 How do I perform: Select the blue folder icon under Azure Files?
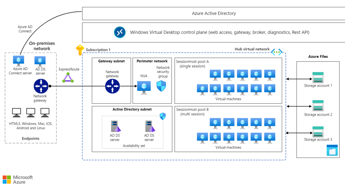[x=332, y=150]
